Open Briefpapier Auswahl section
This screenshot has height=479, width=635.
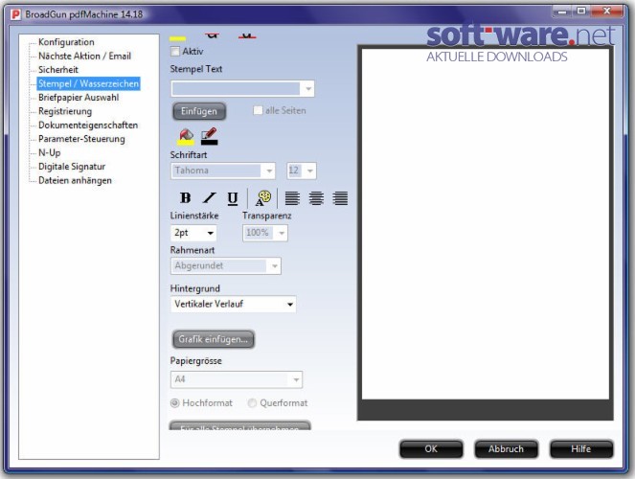point(79,97)
